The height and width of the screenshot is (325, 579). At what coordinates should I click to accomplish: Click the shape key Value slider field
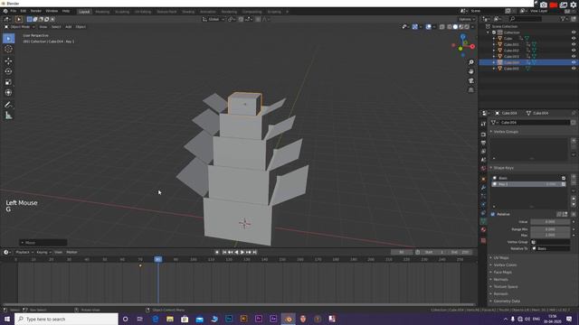click(x=550, y=222)
